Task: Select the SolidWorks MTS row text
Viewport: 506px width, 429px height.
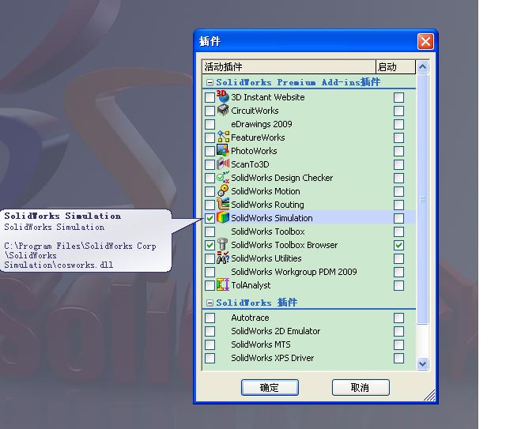Action: coord(261,344)
